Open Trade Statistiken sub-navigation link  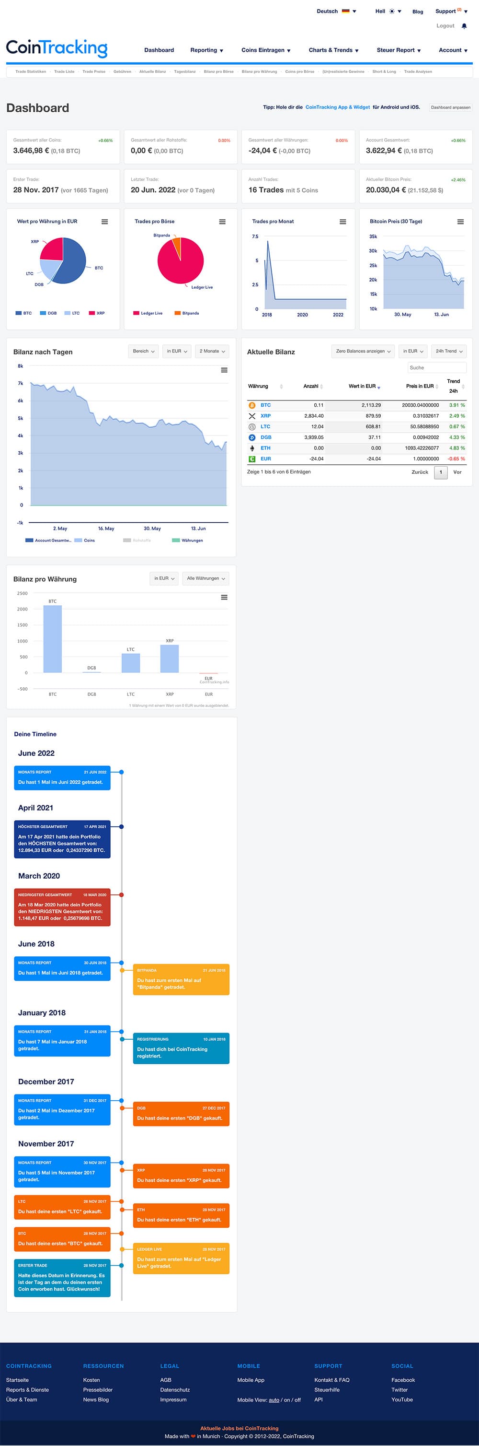click(31, 71)
